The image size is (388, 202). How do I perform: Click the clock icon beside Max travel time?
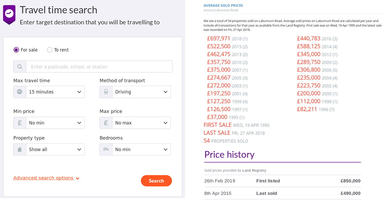(x=20, y=92)
